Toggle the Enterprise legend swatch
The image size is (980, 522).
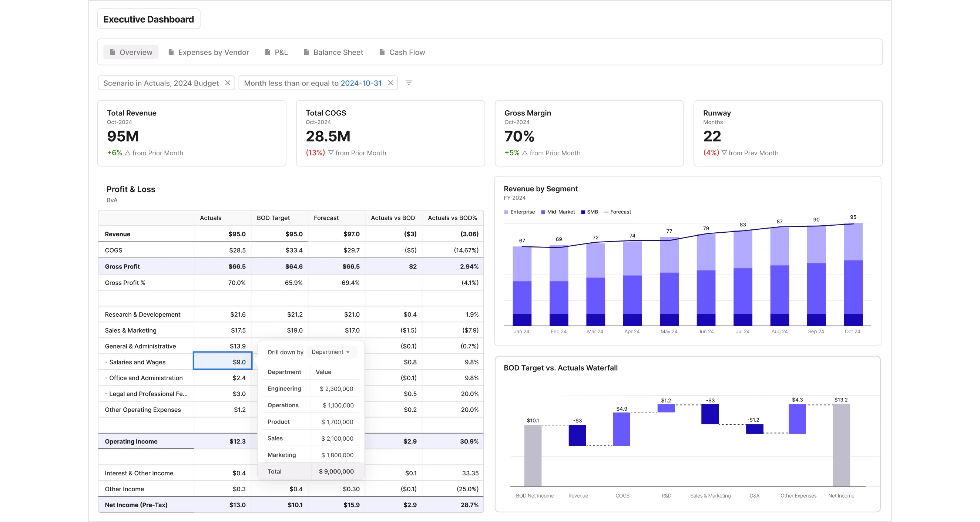click(x=506, y=212)
